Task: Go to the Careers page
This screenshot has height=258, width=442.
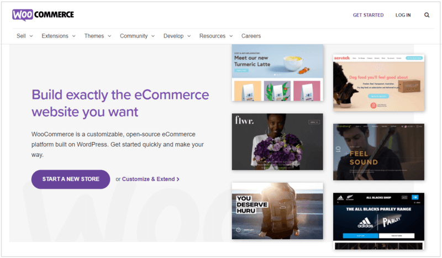Action: pos(251,36)
